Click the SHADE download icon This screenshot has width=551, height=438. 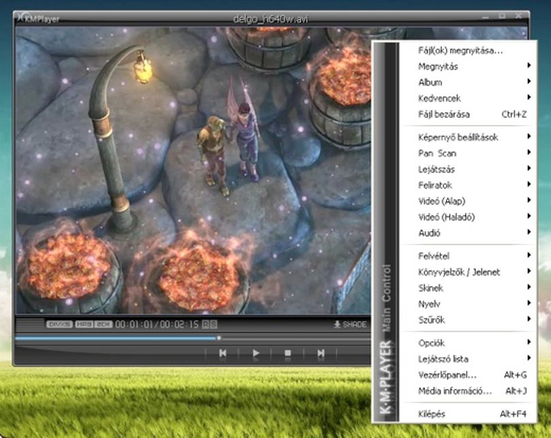pos(337,324)
